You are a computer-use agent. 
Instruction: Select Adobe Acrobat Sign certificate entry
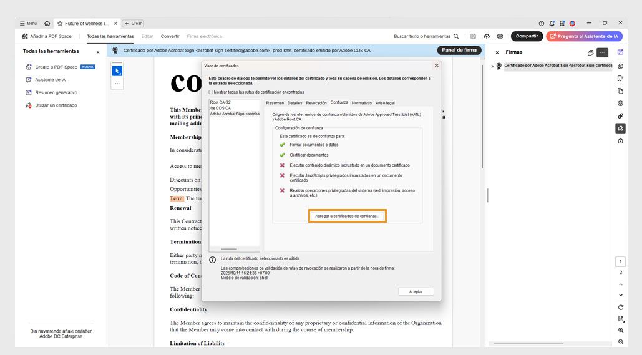(x=234, y=114)
